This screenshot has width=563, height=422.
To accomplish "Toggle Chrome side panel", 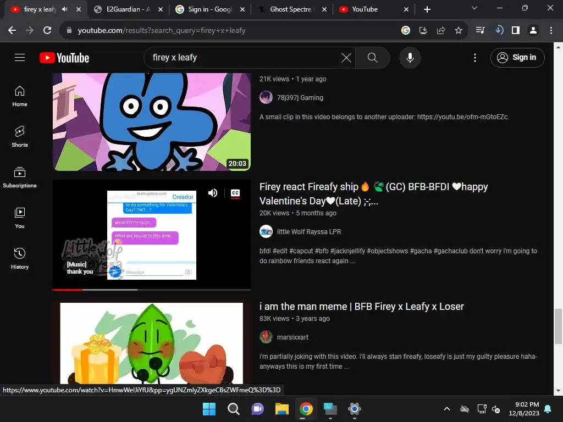I will [516, 31].
